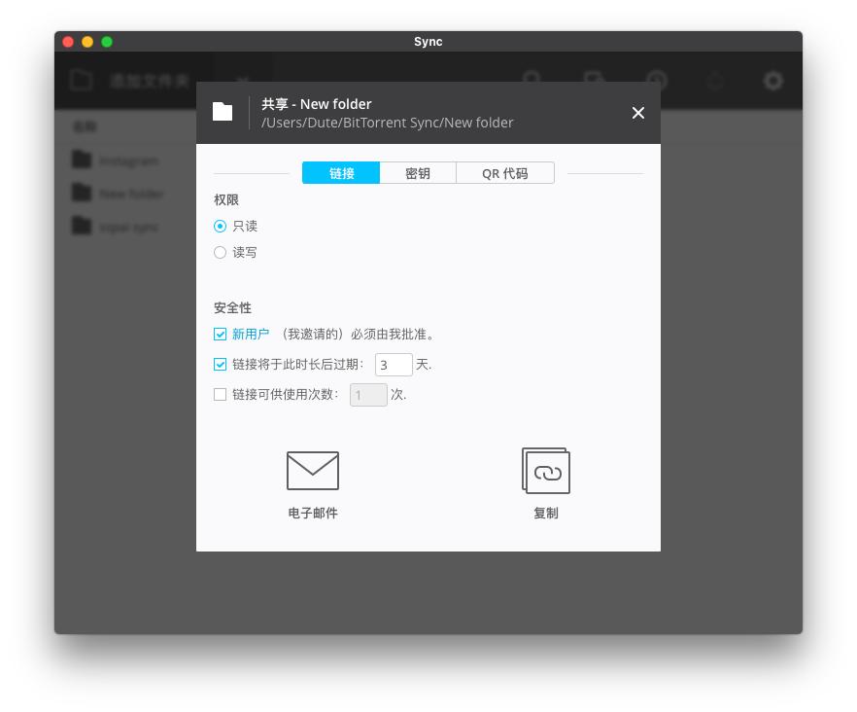Uncheck the 新用户 approval checkbox

pos(220,334)
